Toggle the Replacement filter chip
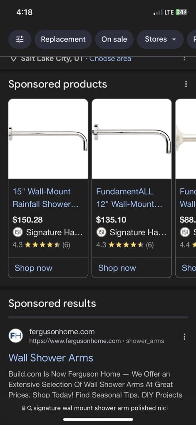Image resolution: width=196 pixels, height=425 pixels. tap(63, 40)
